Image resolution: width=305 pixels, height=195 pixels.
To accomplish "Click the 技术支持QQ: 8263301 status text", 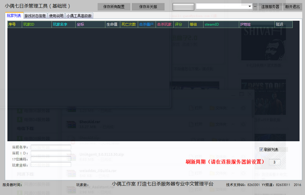I will point(243,185).
